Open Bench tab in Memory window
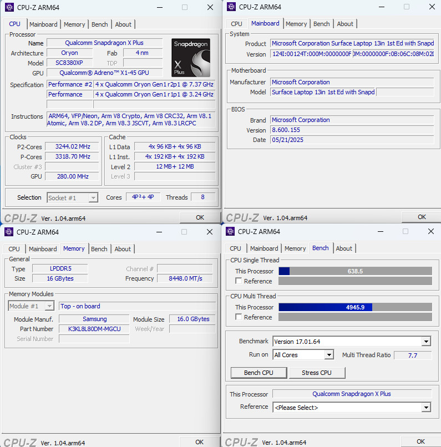The height and width of the screenshot is (447, 441). [x=99, y=249]
